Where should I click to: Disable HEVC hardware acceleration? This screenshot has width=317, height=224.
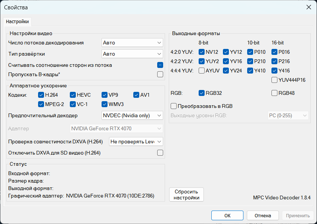73,95
